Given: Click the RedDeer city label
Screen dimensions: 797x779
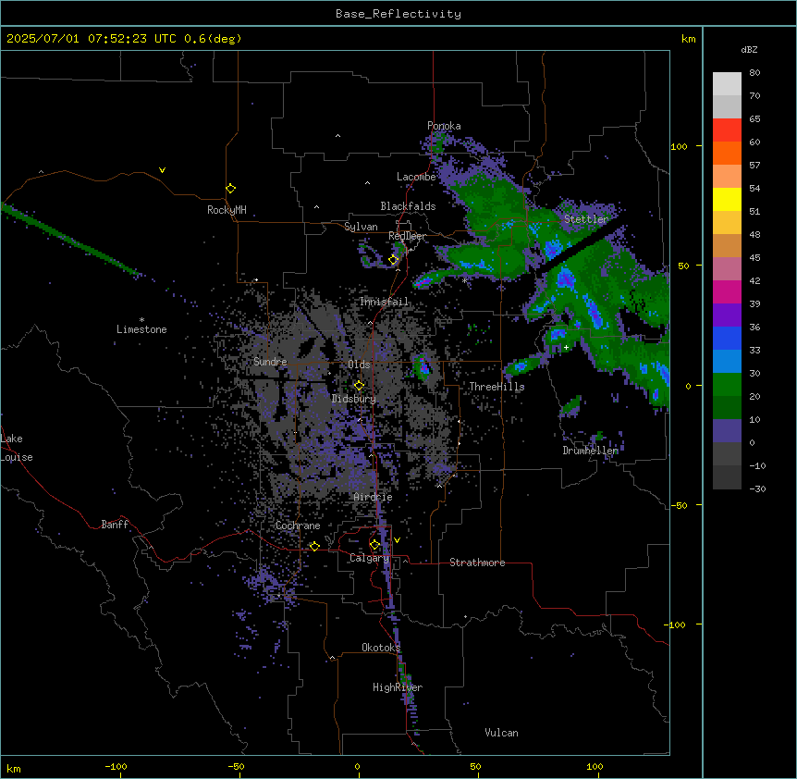Looking at the screenshot, I should click(407, 237).
